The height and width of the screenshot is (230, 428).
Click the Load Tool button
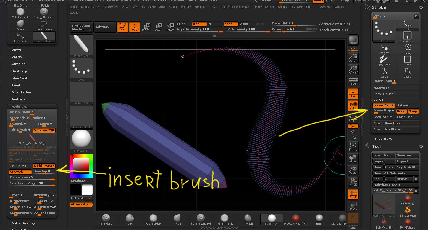[x=384, y=155]
